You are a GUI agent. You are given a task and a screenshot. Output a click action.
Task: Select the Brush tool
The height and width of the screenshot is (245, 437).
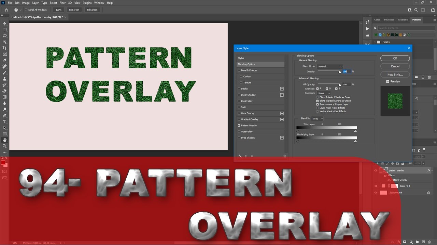pos(5,72)
